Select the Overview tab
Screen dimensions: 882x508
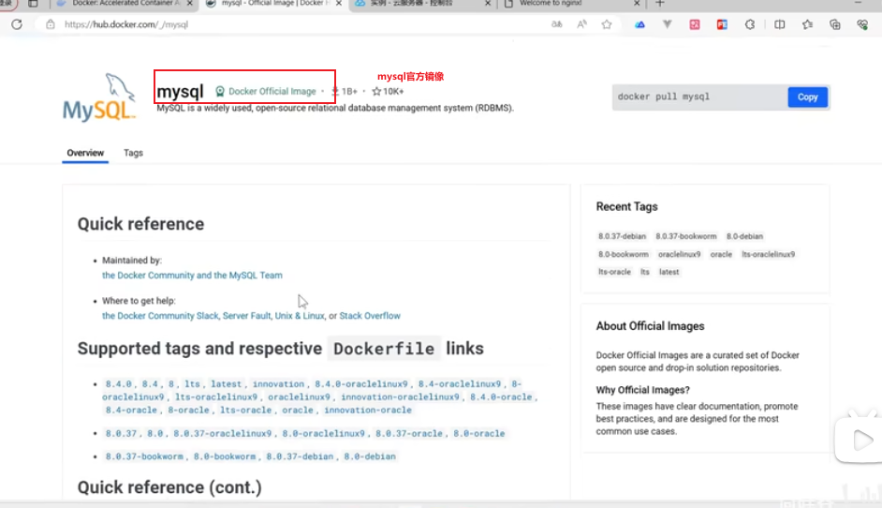pos(85,153)
